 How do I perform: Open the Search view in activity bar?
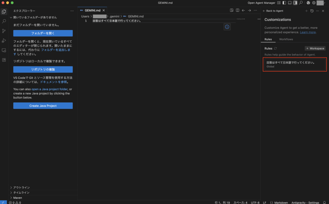tap(4, 21)
